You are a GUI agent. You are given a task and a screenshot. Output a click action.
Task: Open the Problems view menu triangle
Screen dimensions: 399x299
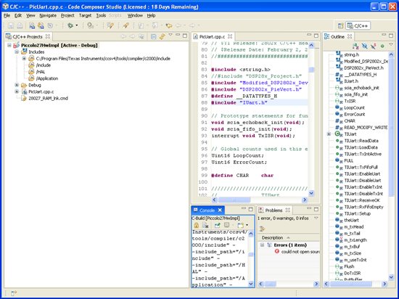coord(316,218)
